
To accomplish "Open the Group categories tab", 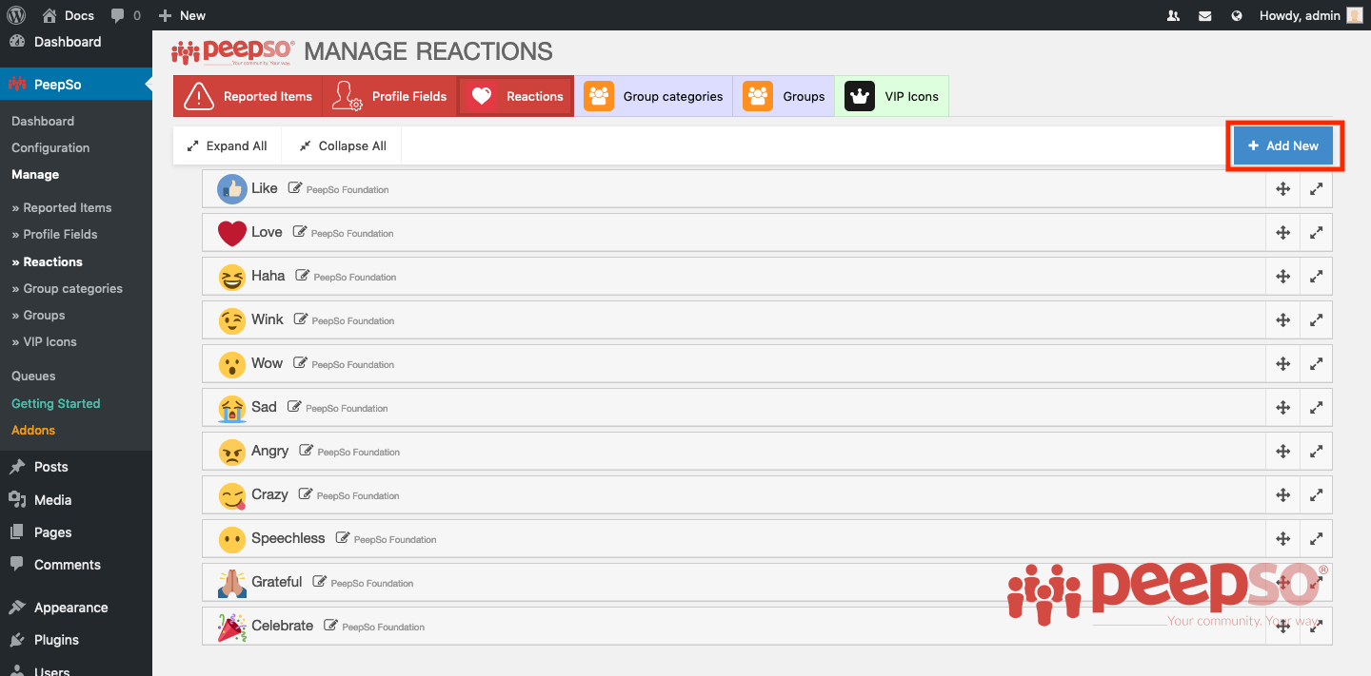I will (x=653, y=96).
